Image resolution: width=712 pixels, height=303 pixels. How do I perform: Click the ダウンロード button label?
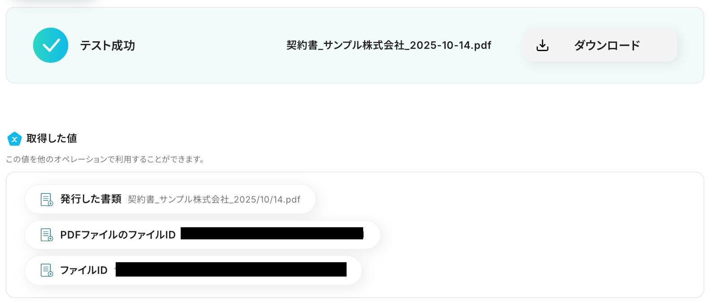(607, 45)
